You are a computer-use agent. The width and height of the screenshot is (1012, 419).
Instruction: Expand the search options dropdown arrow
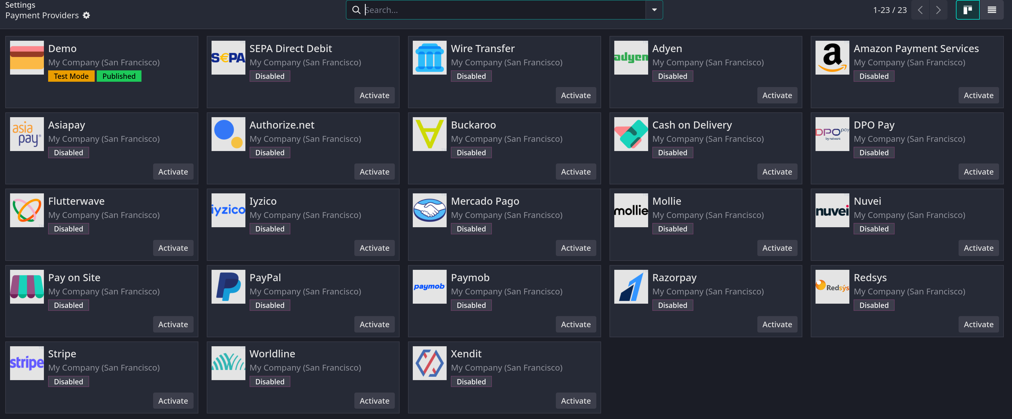[654, 10]
